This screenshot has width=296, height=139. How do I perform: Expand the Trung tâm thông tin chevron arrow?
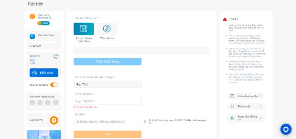261,118
